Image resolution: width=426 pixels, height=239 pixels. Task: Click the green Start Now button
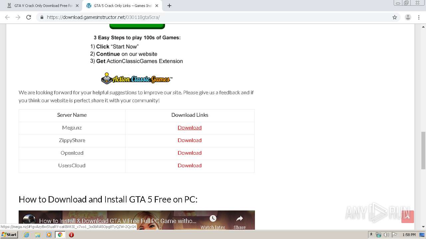point(137,26)
